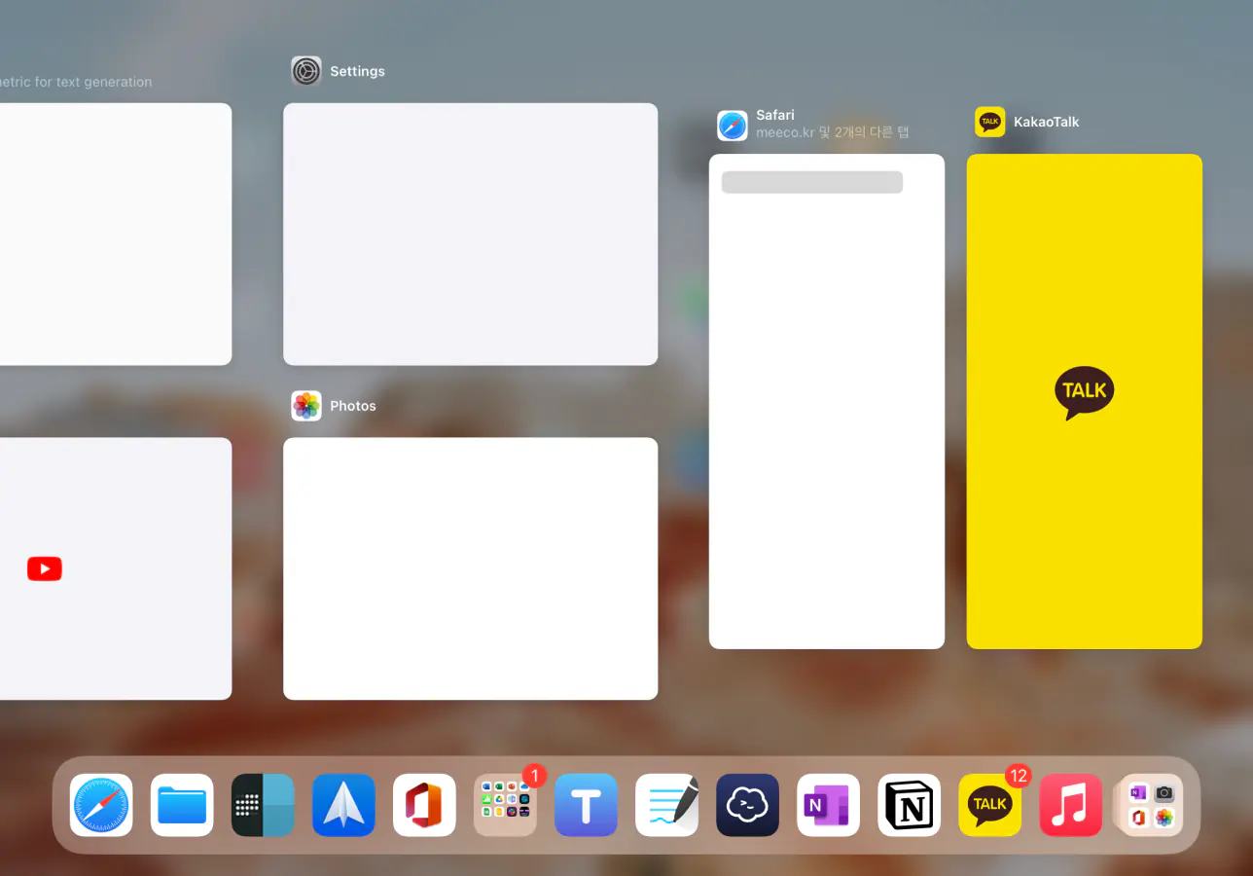Tap the Settings app icon above its card
This screenshot has width=1253, height=876.
click(x=306, y=71)
